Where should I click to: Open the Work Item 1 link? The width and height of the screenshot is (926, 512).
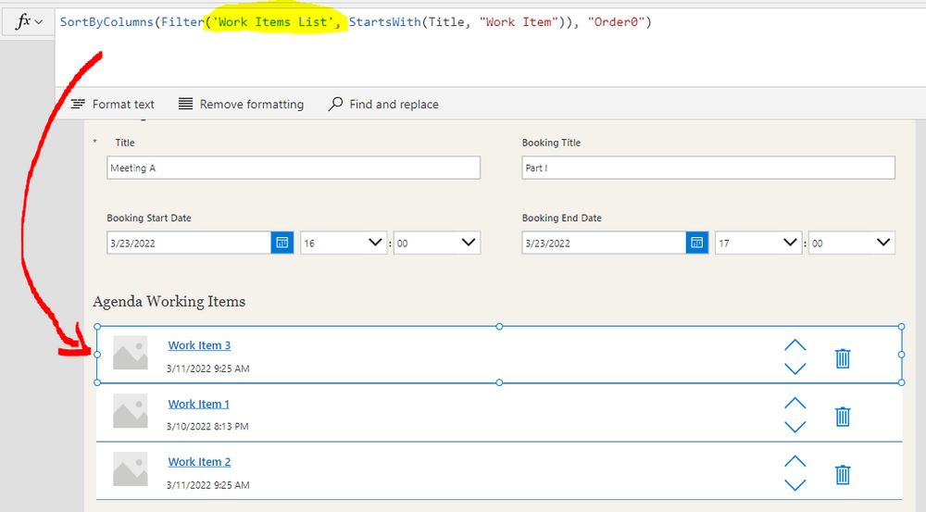[x=198, y=404]
